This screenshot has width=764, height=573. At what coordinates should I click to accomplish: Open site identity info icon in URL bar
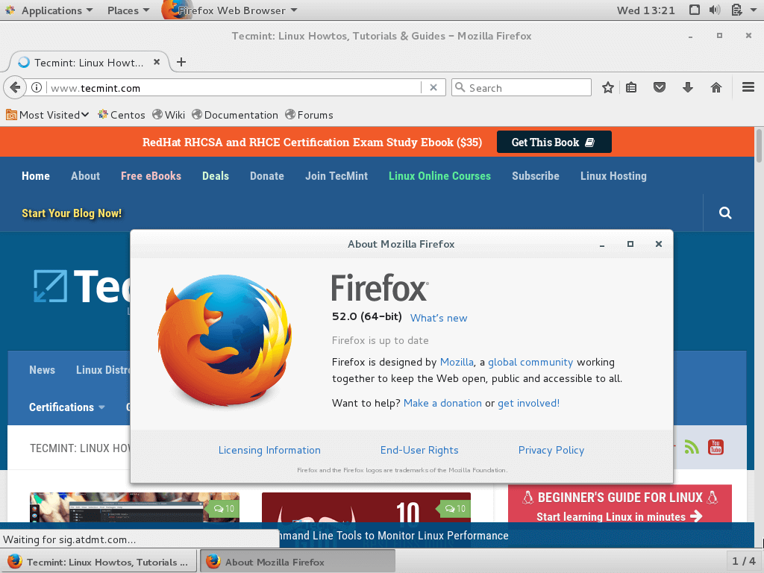[x=37, y=88]
